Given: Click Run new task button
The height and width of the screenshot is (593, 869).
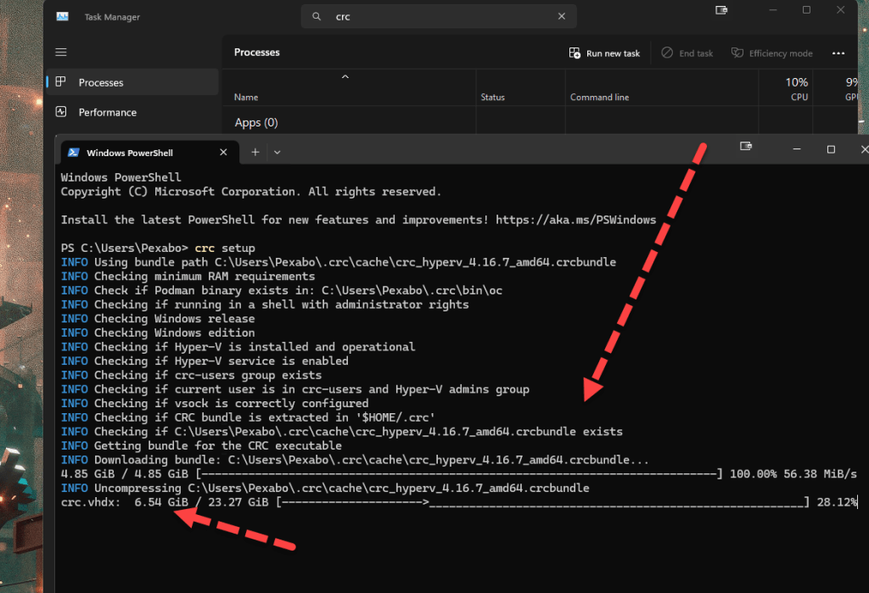Looking at the screenshot, I should click(604, 53).
